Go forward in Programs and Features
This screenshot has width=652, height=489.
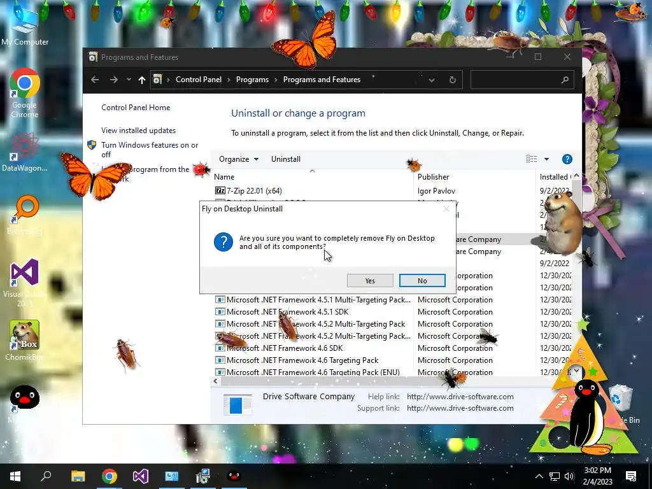coord(114,80)
